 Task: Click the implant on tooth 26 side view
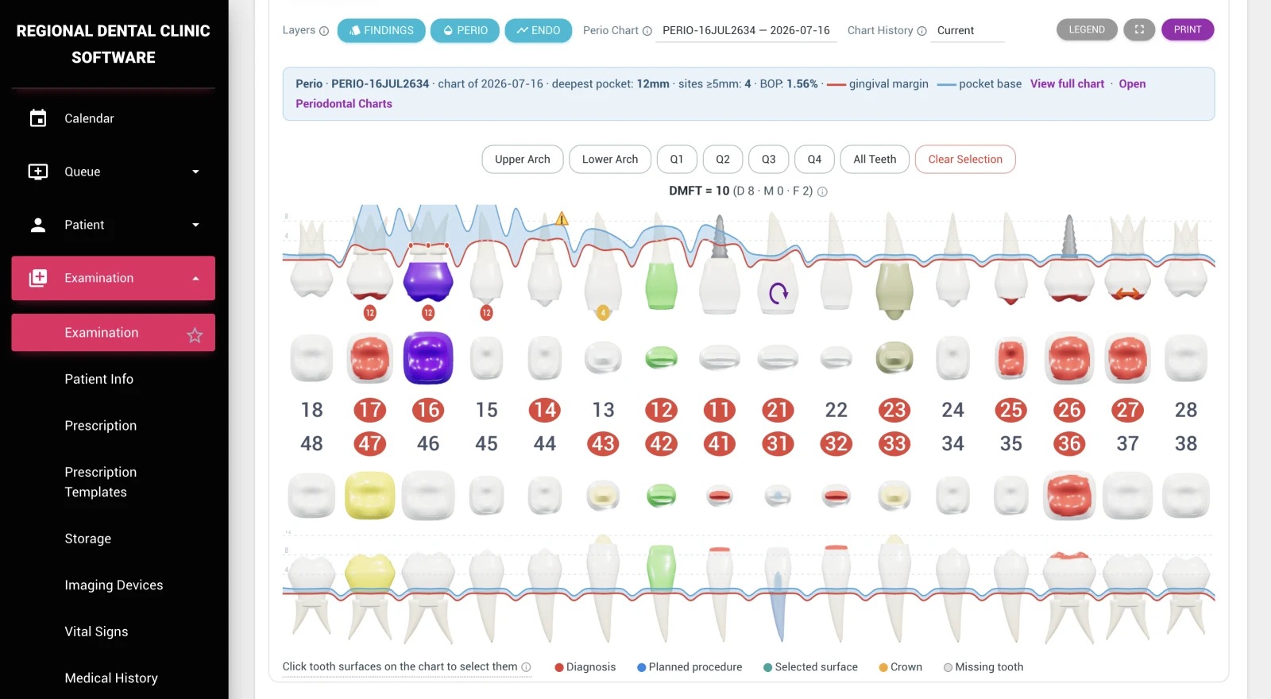click(x=1069, y=237)
